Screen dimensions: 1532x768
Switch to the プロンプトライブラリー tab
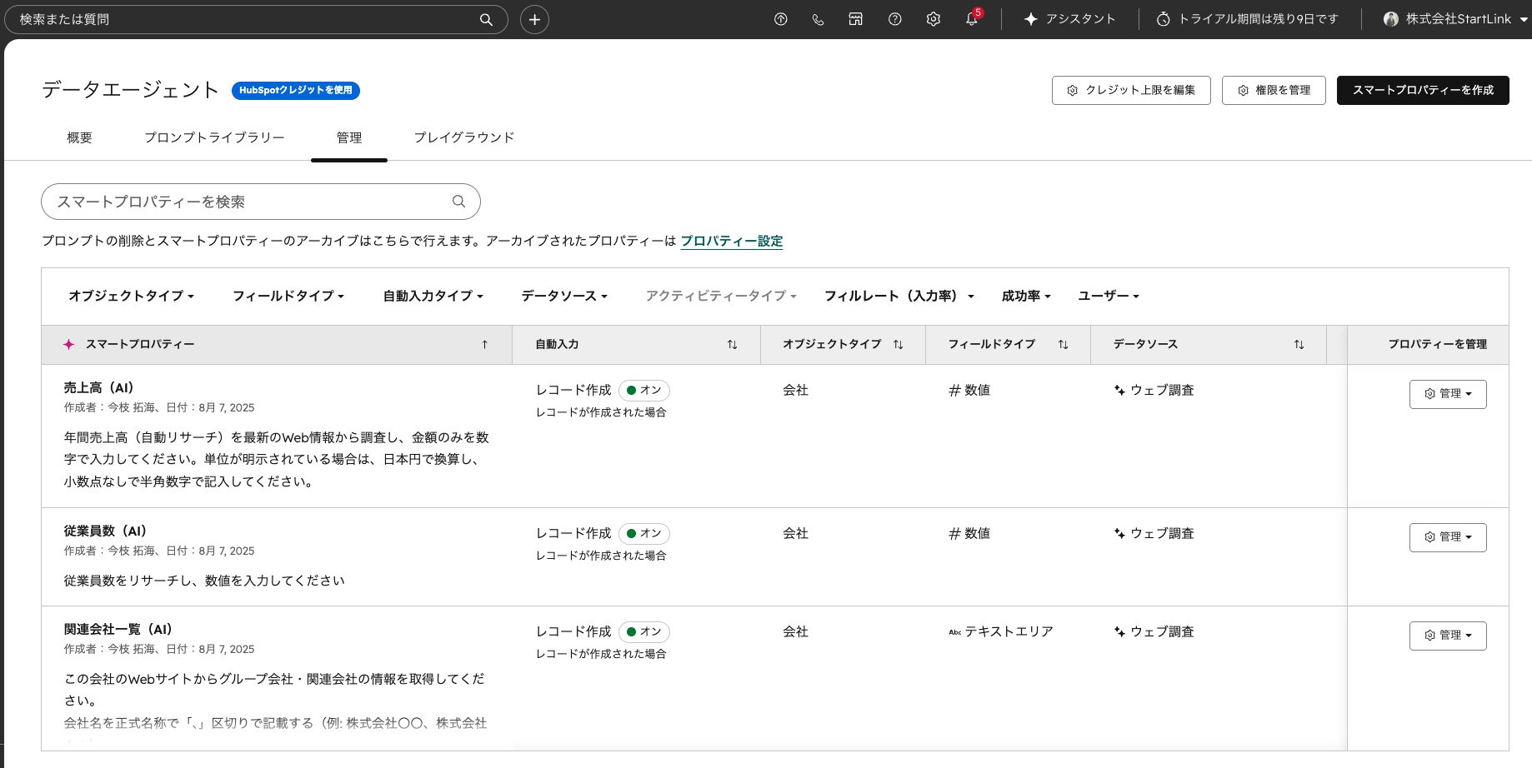pyautogui.click(x=214, y=137)
